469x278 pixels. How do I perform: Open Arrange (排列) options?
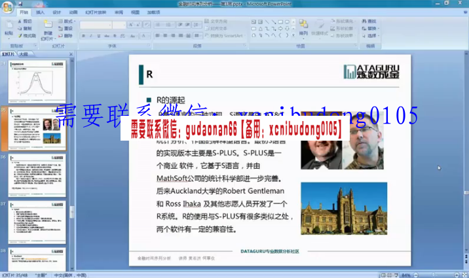coord(303,27)
